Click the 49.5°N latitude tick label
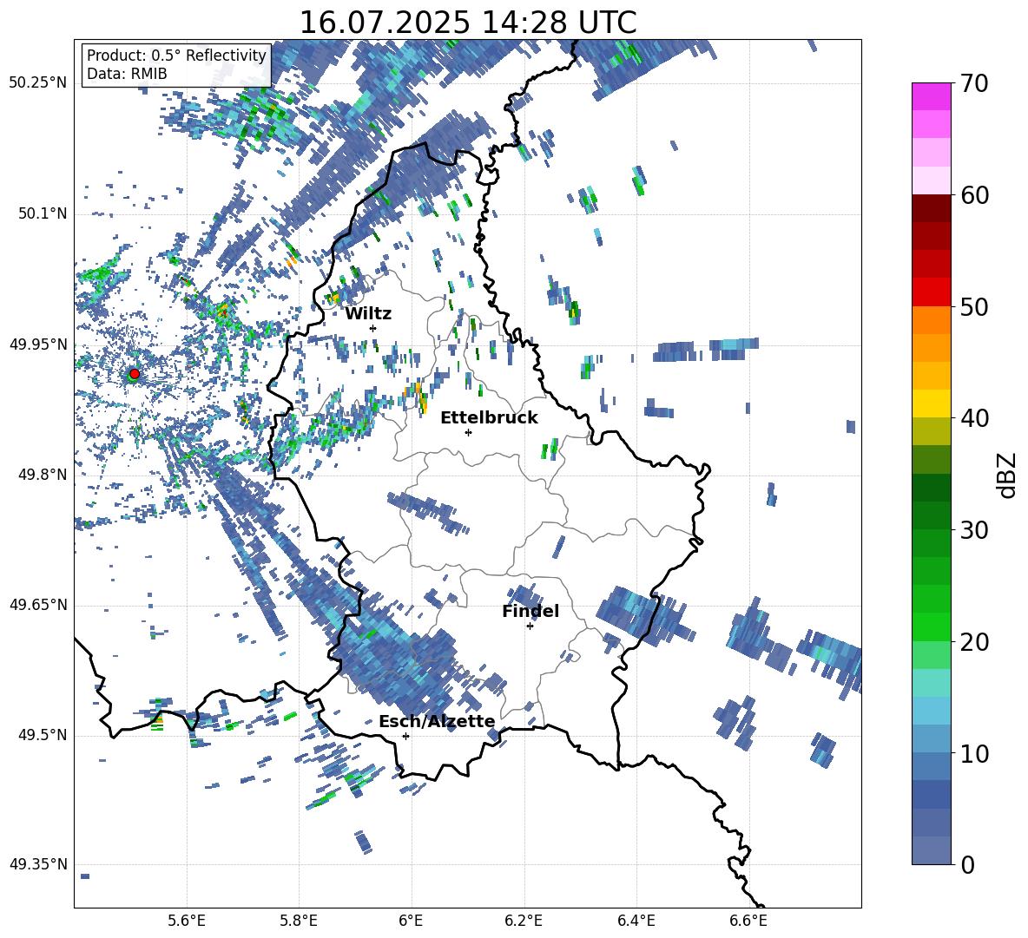 (x=42, y=735)
